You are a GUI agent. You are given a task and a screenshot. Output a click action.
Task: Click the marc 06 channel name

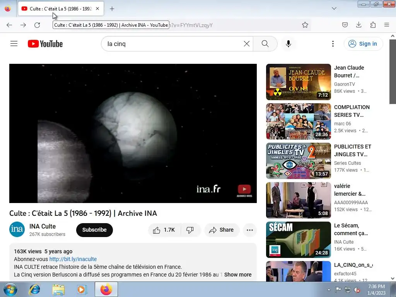(x=343, y=123)
